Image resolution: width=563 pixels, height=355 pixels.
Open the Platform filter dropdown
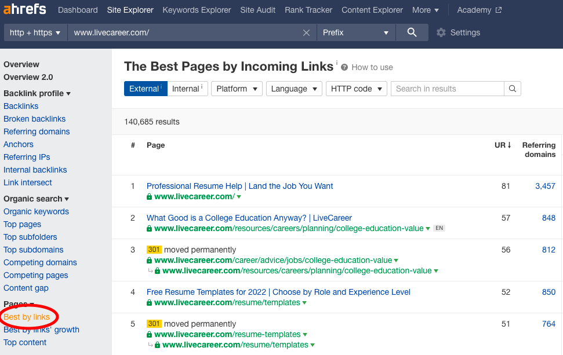(x=237, y=89)
